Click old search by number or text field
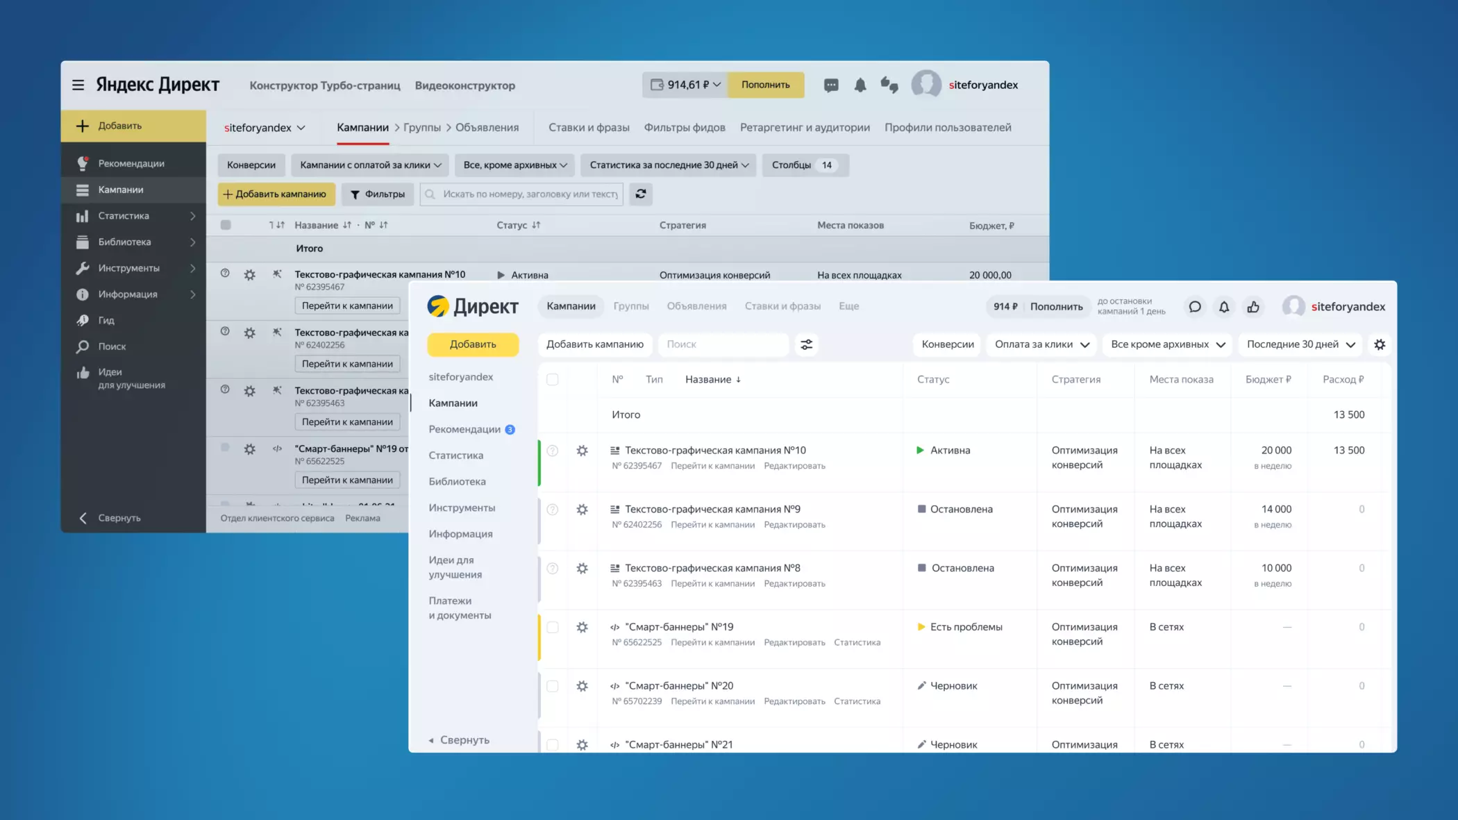Viewport: 1458px width, 820px height. point(521,194)
